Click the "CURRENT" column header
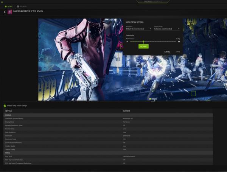Image resolution: width=227 pixels, height=172 pixels. [126, 111]
